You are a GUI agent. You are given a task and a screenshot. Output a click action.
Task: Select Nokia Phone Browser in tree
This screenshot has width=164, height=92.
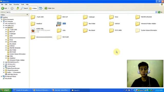click(13, 68)
